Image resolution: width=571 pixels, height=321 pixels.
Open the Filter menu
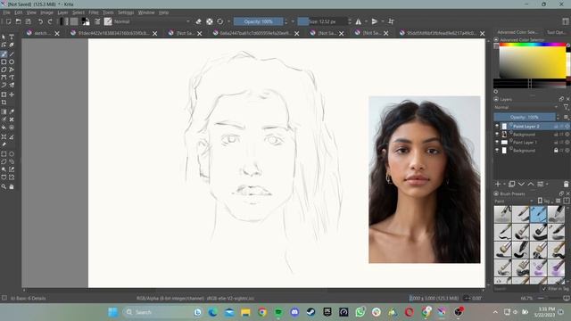point(94,12)
